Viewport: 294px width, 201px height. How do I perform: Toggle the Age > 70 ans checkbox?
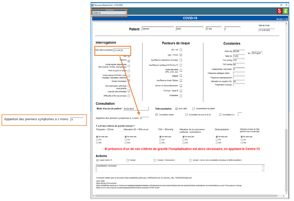[x=181, y=55]
